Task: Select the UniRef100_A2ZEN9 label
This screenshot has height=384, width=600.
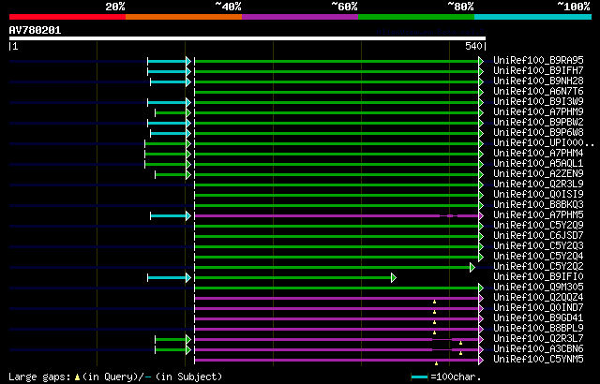Action: [x=538, y=174]
